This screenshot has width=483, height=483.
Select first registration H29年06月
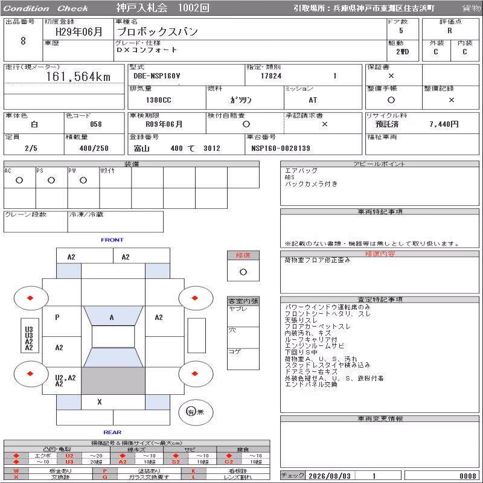click(x=79, y=32)
